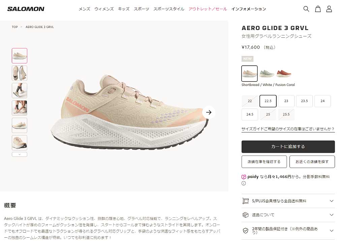The image size is (337, 241).
Task: Expand the returns information section
Action: [288, 215]
